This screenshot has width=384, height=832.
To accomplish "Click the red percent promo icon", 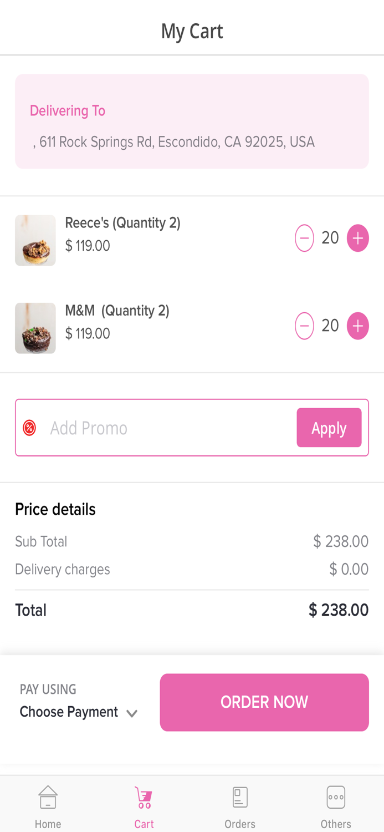I will point(29,428).
